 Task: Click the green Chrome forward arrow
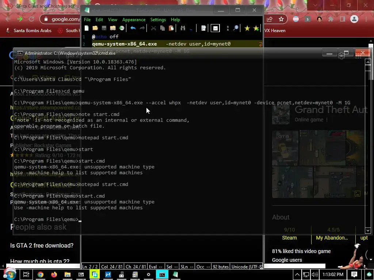click(x=20, y=19)
